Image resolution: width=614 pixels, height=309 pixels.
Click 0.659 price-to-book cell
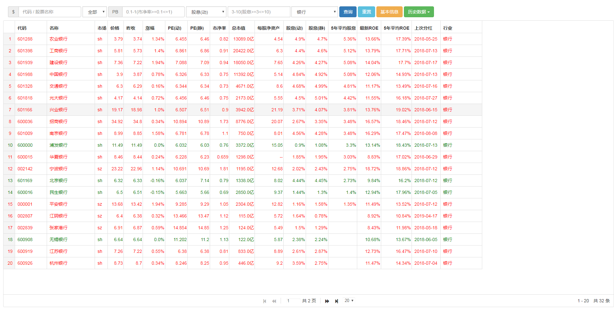pos(223,157)
